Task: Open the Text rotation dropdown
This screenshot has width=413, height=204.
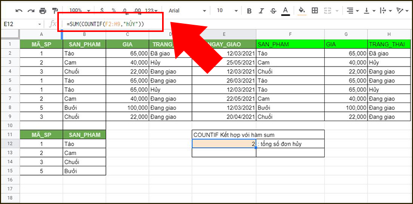Action: coord(403,11)
